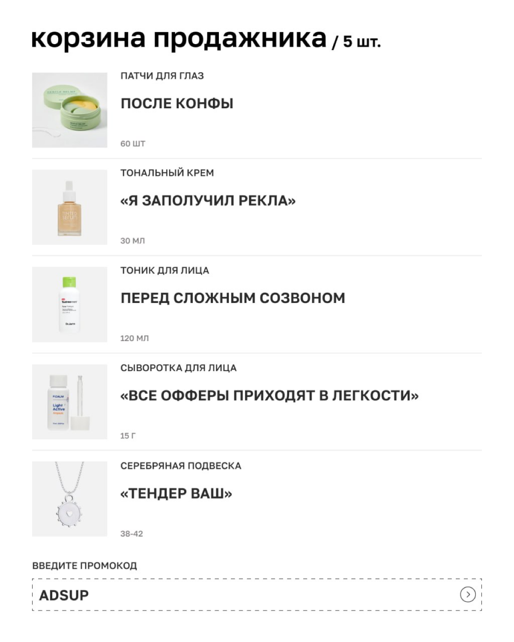Click the СЕРЕБРЯНАЯ ПОДВЕСКА category label

click(181, 465)
